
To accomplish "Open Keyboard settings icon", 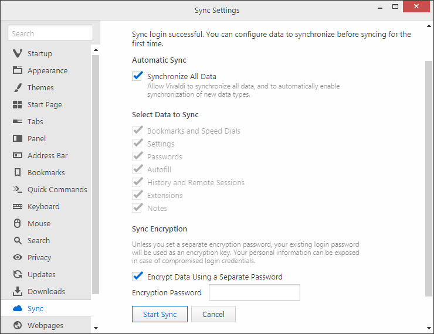I will (x=18, y=206).
